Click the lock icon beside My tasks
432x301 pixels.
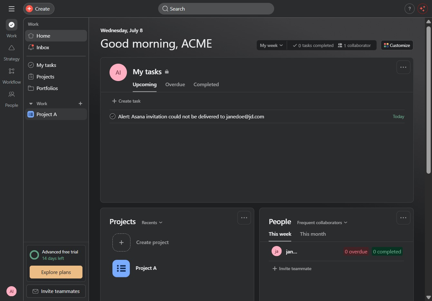pos(167,72)
